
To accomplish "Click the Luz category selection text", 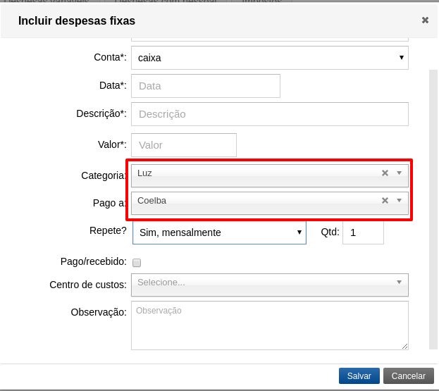I will pyautogui.click(x=145, y=173).
